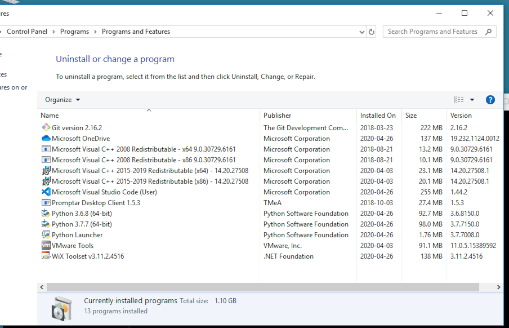The image size is (509, 328).
Task: Go to Control Panel in the breadcrumb
Action: (27, 32)
